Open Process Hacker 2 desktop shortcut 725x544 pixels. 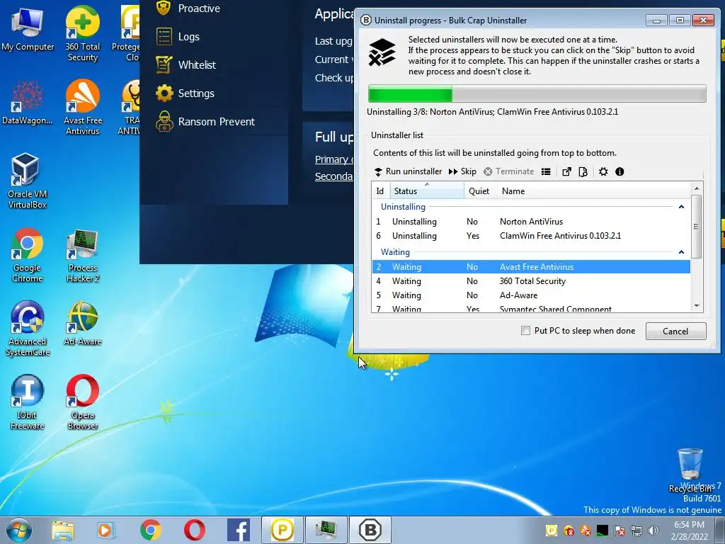(82, 255)
